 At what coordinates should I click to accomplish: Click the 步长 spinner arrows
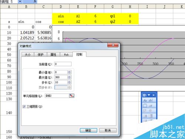(69, 82)
